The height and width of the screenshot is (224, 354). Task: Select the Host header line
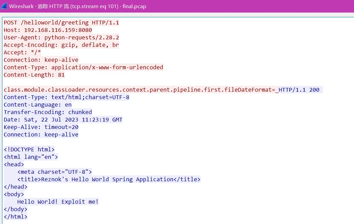tap(48, 30)
